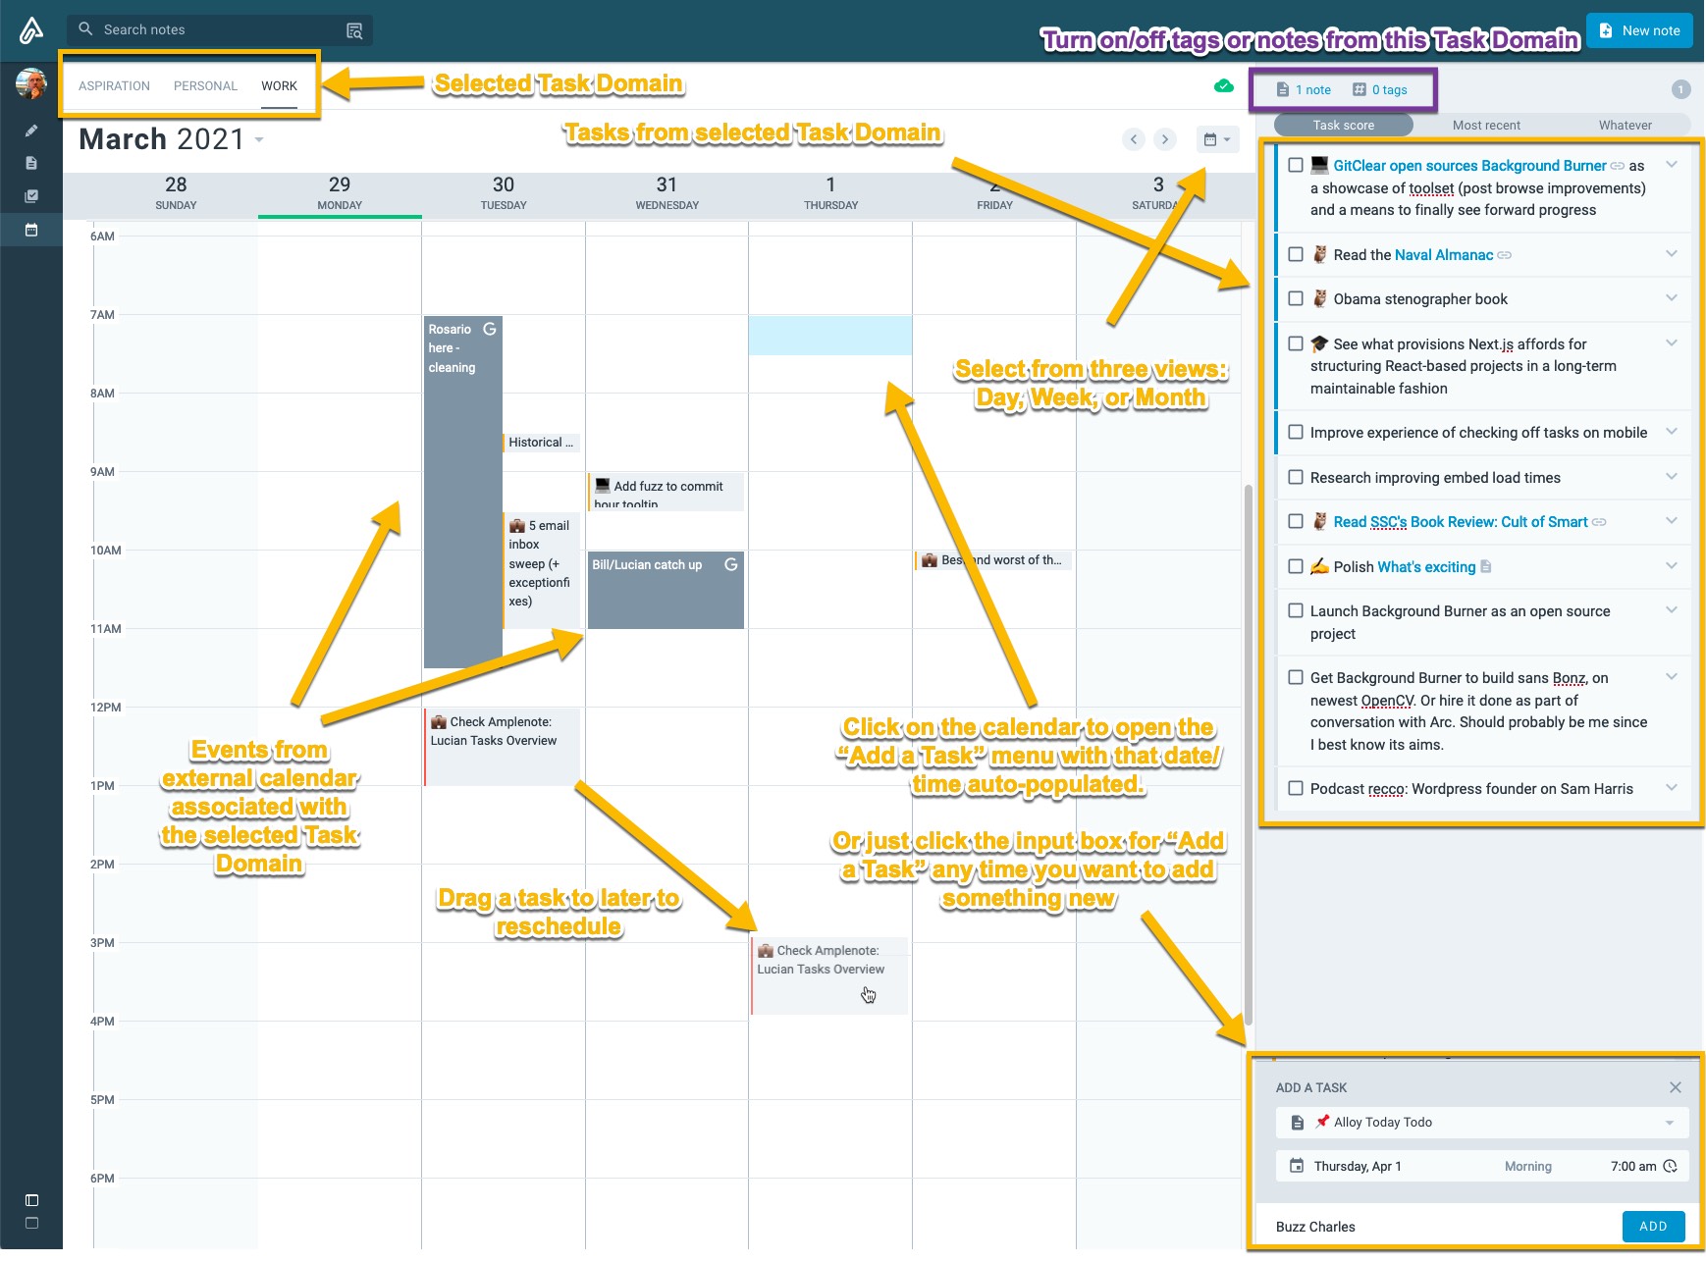Toggle sidebar layout icon at bottom left
The height and width of the screenshot is (1262, 1706).
click(x=31, y=1200)
